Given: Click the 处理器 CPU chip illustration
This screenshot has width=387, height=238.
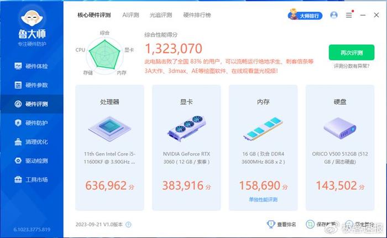Looking at the screenshot, I should (x=109, y=128).
